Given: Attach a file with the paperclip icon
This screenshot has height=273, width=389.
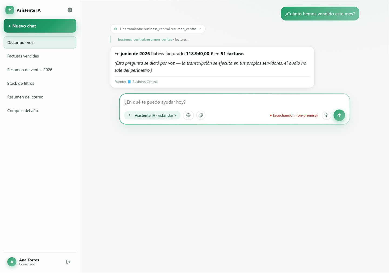Looking at the screenshot, I should 201,115.
